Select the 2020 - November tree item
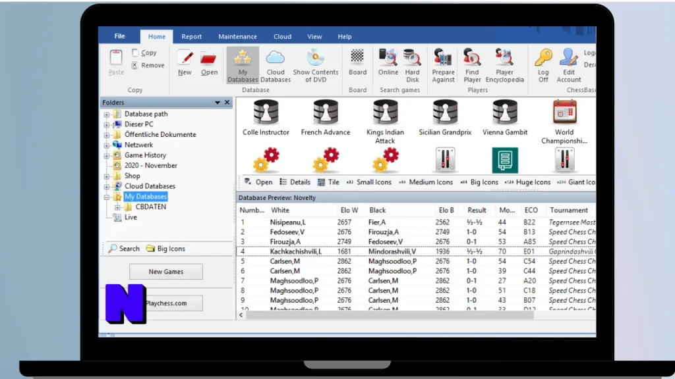The image size is (675, 379). tap(151, 165)
